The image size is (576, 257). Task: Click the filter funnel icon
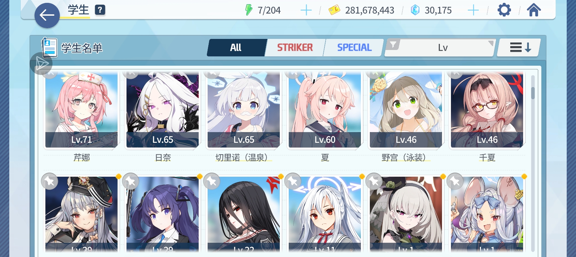(x=393, y=45)
